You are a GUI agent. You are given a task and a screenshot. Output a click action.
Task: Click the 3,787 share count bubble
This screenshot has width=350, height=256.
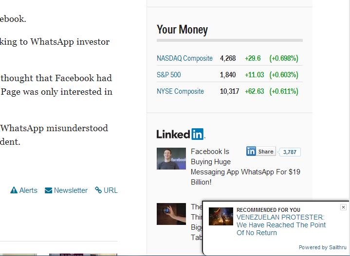290,152
